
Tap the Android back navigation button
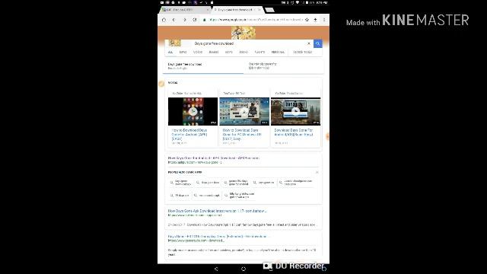click(x=216, y=269)
